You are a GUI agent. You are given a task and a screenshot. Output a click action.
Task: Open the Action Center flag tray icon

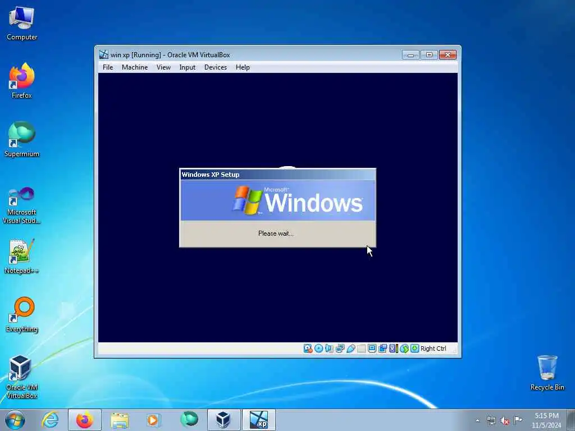click(x=518, y=420)
